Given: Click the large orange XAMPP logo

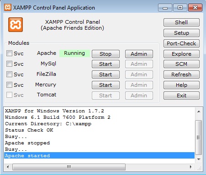Looking at the screenshot, I should (16, 25).
